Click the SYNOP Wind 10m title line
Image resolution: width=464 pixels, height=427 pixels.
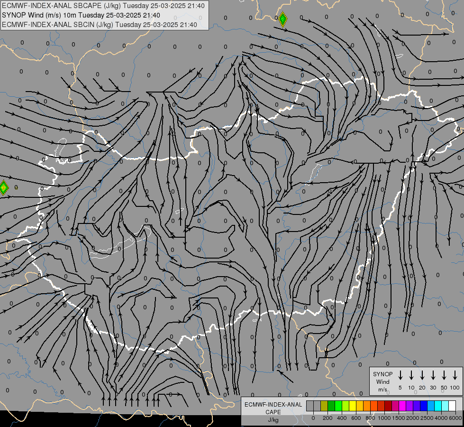(81, 15)
